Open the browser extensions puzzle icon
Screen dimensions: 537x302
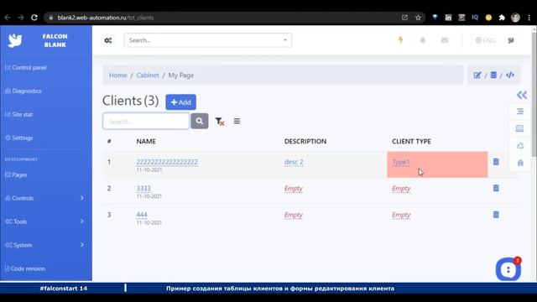[502, 18]
